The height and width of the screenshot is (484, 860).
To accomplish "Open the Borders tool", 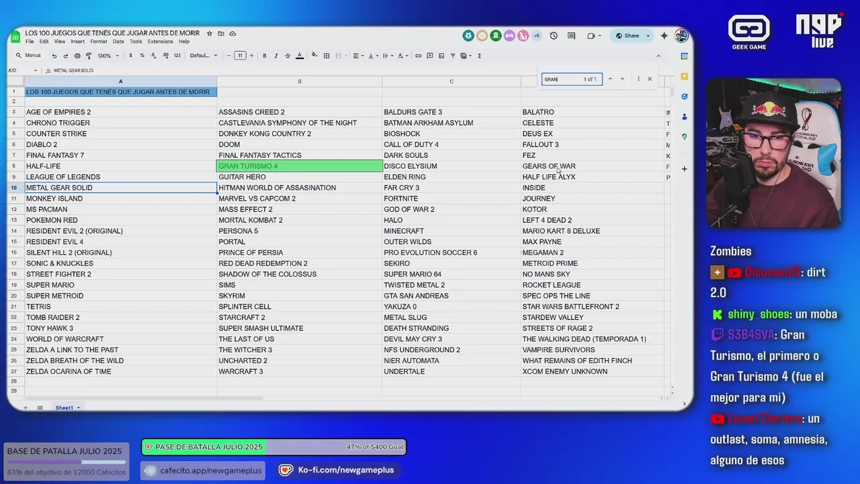I will (327, 56).
